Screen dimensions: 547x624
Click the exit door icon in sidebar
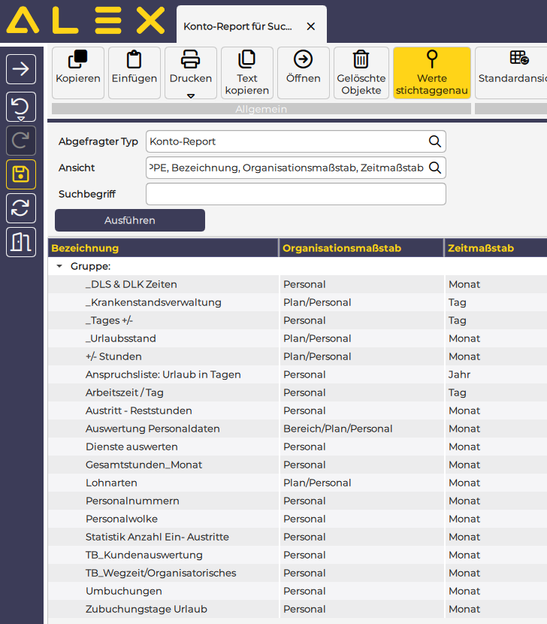(21, 242)
